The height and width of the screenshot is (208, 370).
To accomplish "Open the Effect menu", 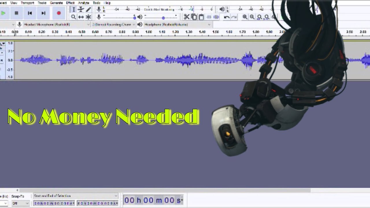I will pyautogui.click(x=70, y=3).
